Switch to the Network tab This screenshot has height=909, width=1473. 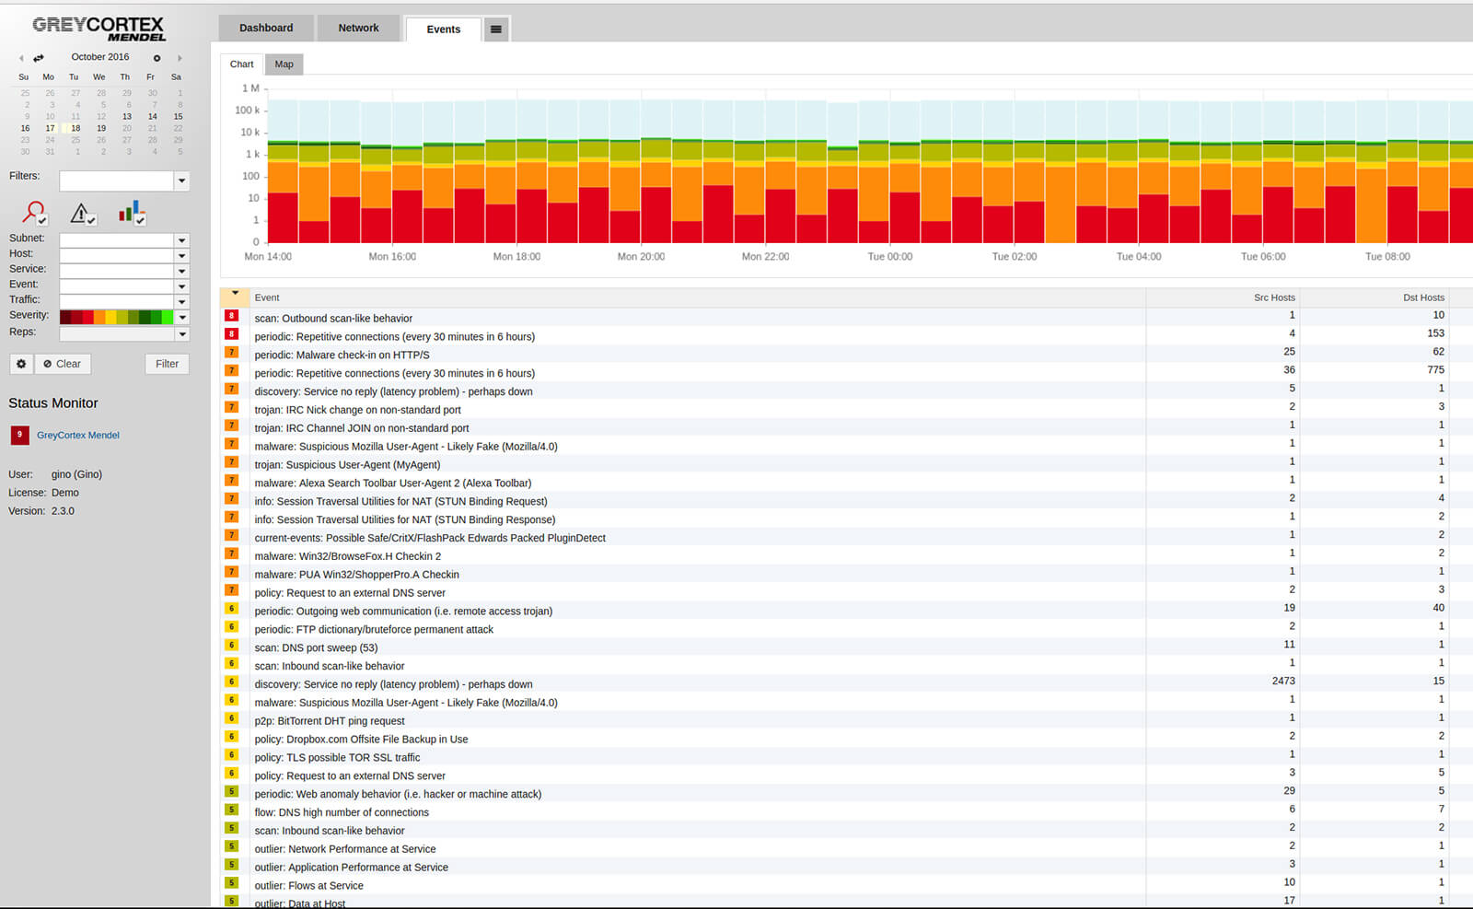358,29
